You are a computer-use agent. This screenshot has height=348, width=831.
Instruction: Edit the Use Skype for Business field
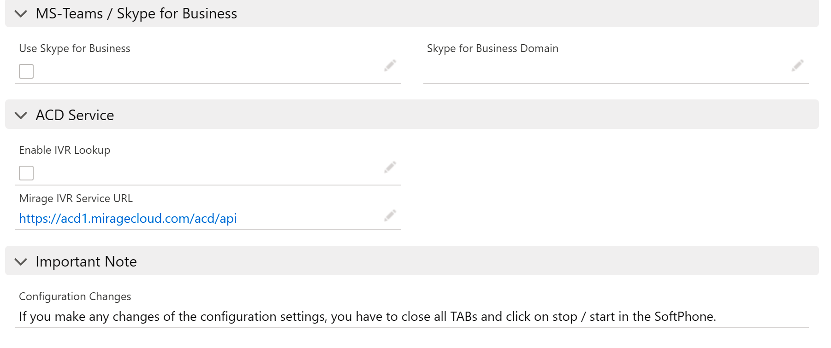[x=390, y=65]
